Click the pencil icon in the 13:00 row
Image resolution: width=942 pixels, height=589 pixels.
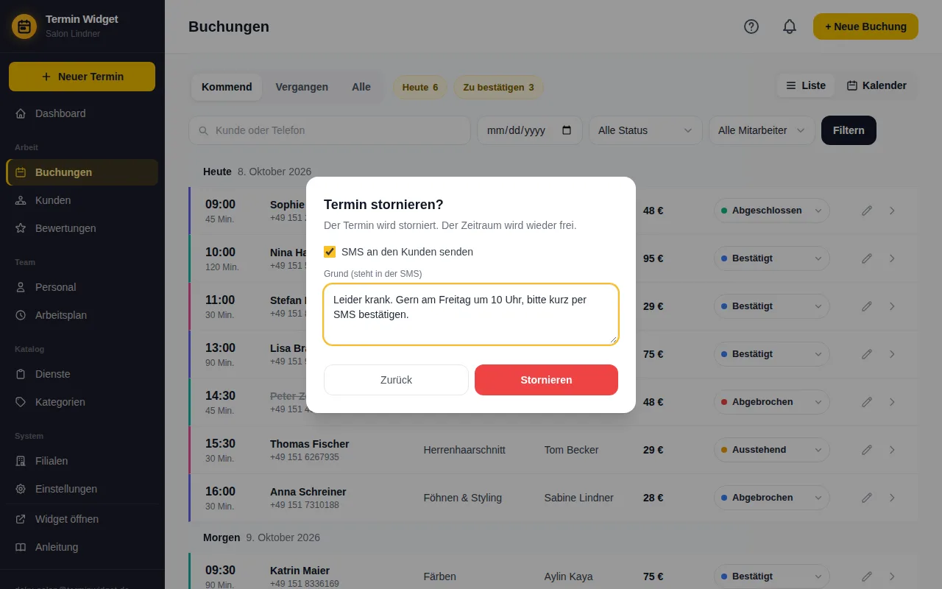[x=867, y=354]
